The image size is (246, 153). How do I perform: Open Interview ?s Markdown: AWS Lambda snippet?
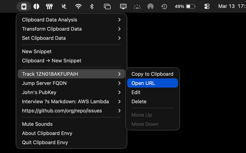(71, 102)
